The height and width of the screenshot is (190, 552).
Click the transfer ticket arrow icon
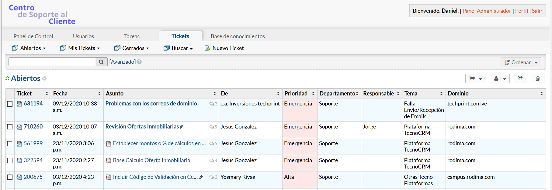[x=520, y=78]
